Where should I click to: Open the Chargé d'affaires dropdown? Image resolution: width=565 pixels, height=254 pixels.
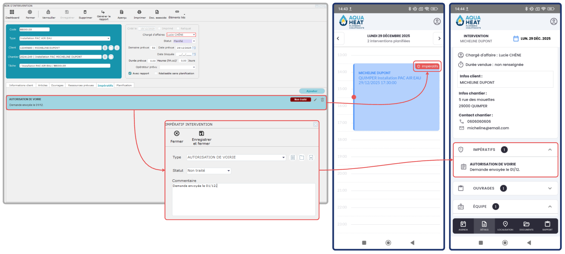click(194, 35)
